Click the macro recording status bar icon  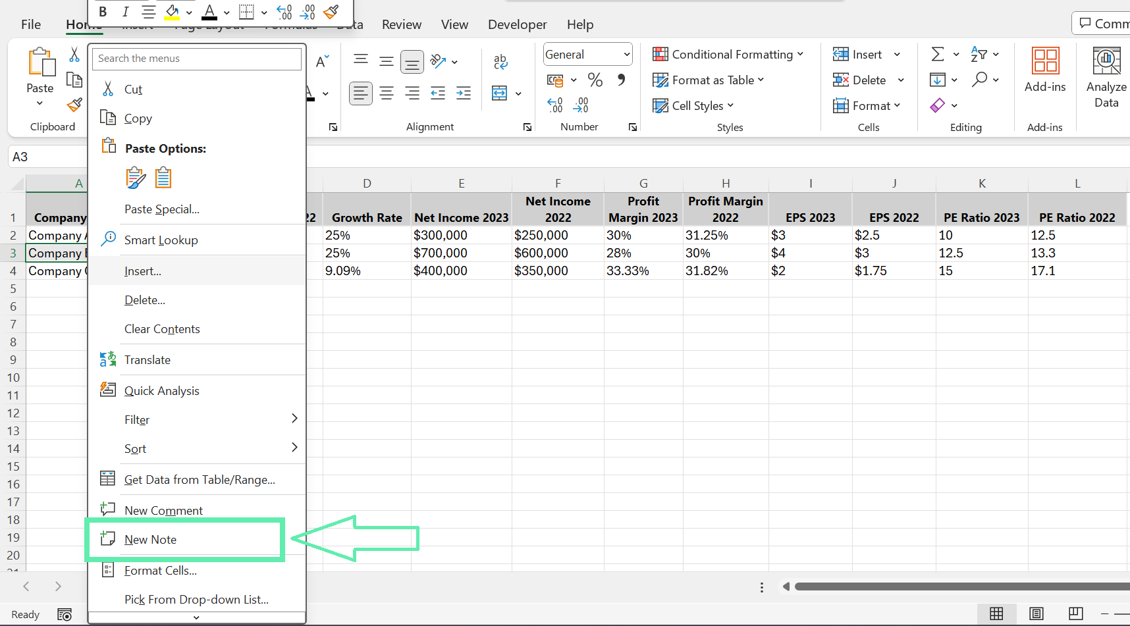(65, 614)
